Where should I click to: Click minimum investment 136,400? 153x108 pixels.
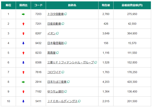click(x=132, y=91)
